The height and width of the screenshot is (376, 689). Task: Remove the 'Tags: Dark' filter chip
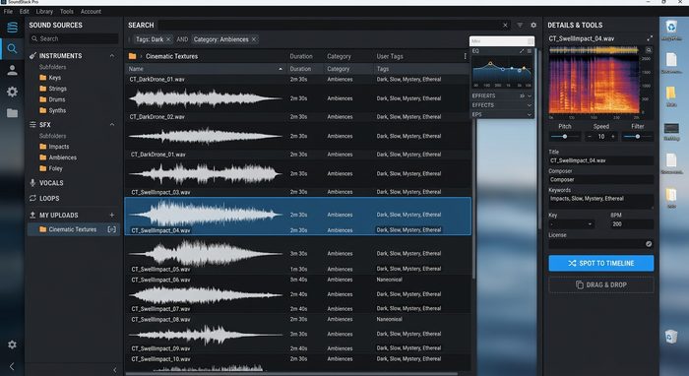[x=168, y=39]
